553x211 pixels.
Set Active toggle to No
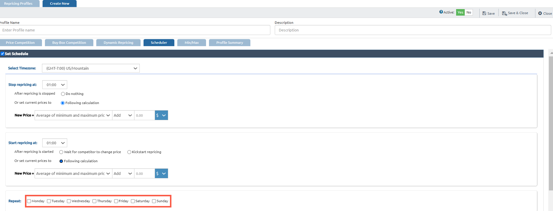469,12
